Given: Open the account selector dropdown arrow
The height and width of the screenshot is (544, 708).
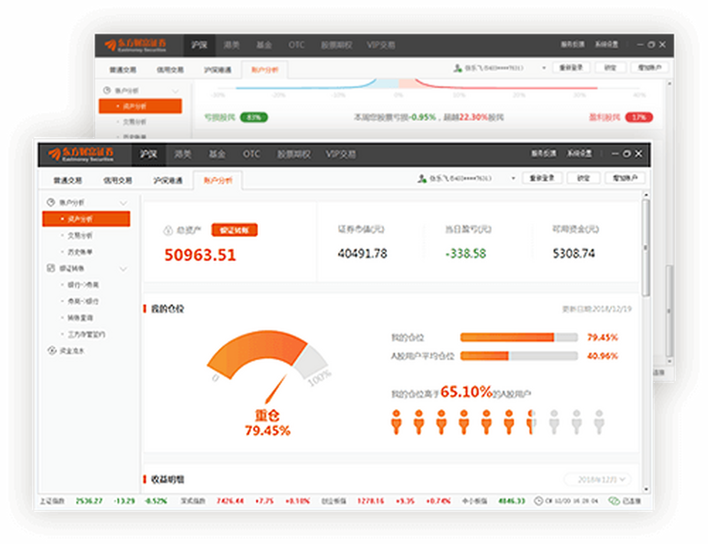Looking at the screenshot, I should coord(513,178).
